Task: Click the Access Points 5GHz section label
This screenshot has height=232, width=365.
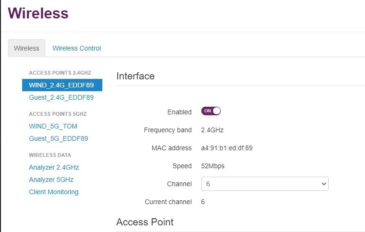Action: coord(58,114)
